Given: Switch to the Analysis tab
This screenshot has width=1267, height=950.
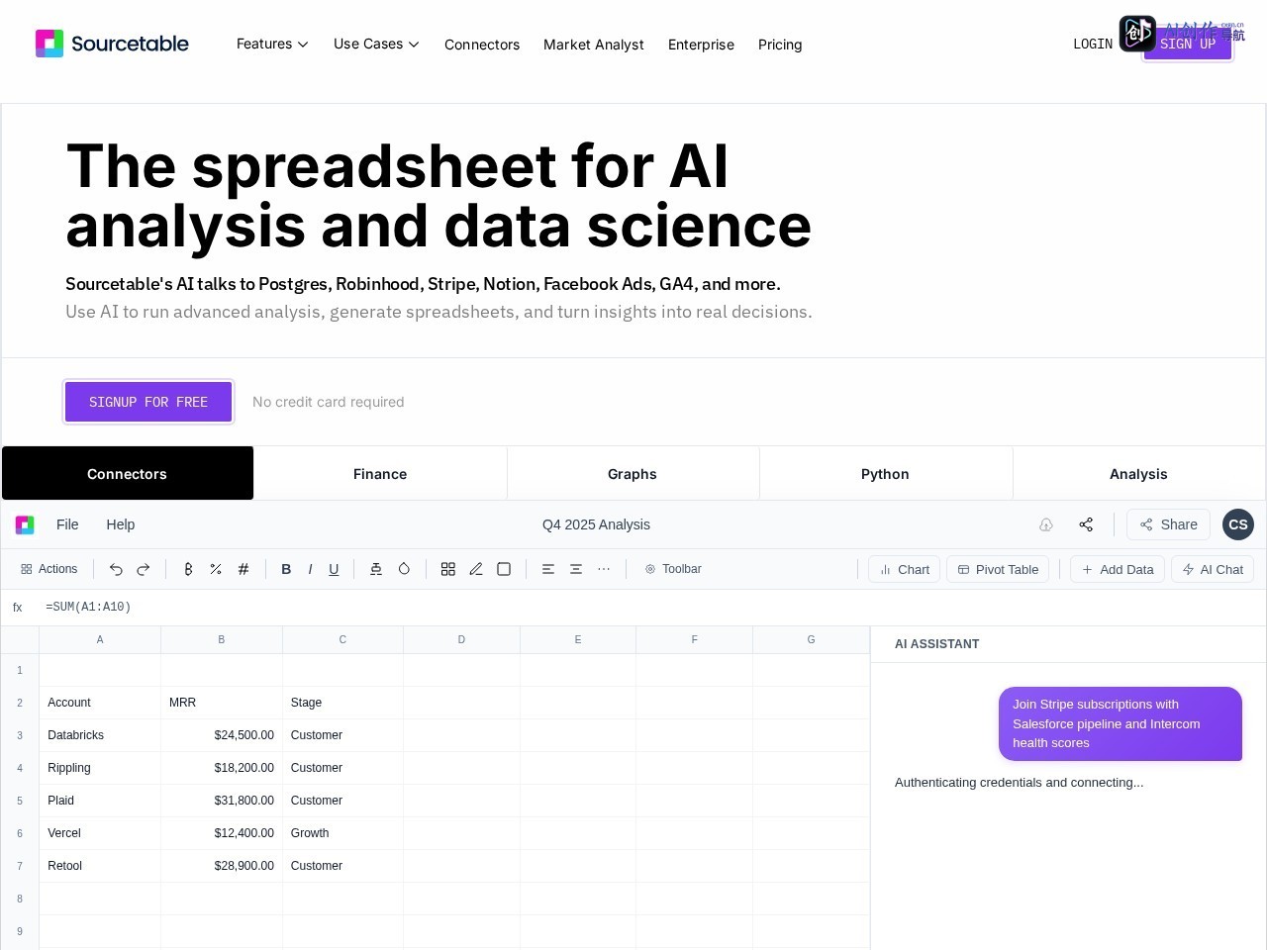Looking at the screenshot, I should coord(1138,474).
